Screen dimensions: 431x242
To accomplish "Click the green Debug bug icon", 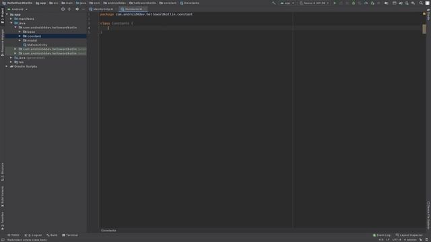I will pos(354,3).
